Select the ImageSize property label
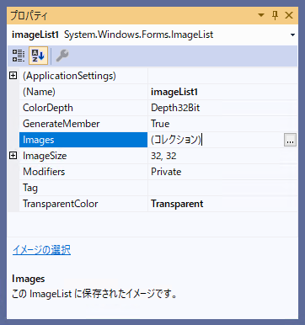 (x=83, y=156)
